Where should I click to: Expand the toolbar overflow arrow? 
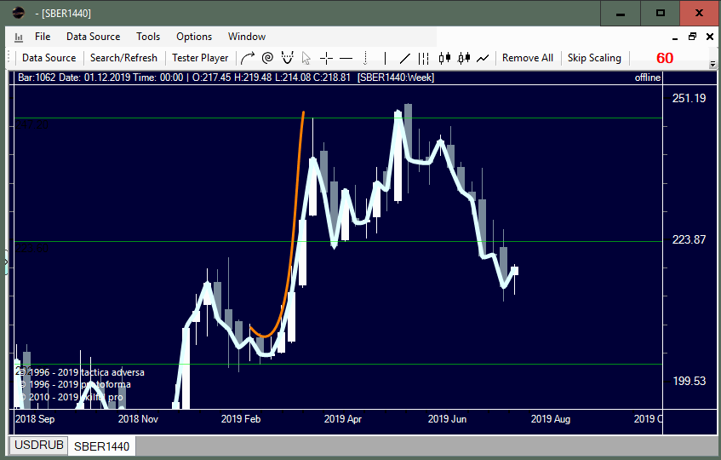click(712, 64)
